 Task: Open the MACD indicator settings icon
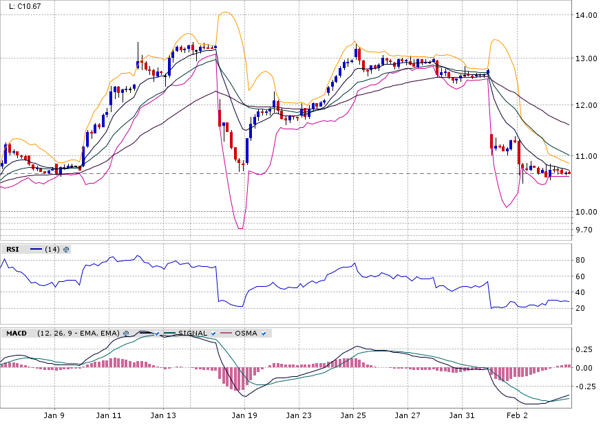127,334
